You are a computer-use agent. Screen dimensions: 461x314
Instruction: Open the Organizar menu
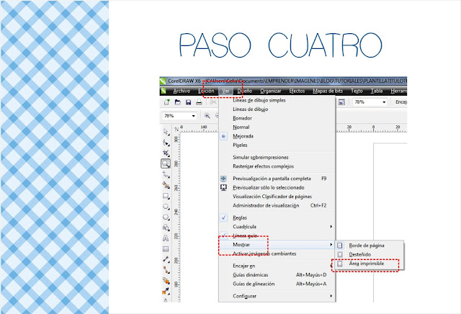coord(271,91)
